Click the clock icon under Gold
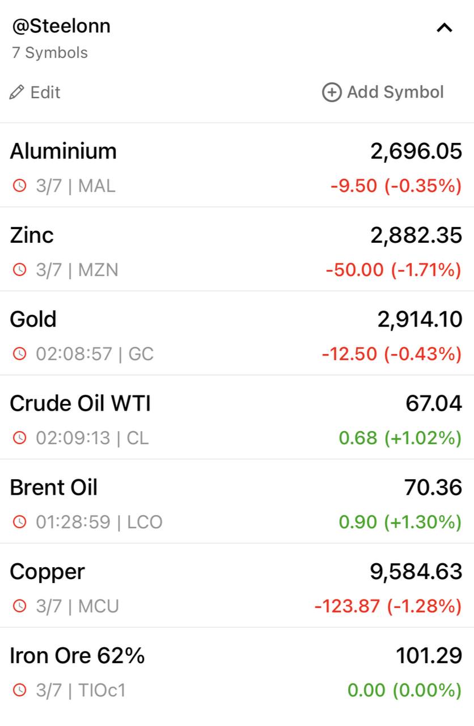This screenshot has width=474, height=726. click(x=20, y=354)
